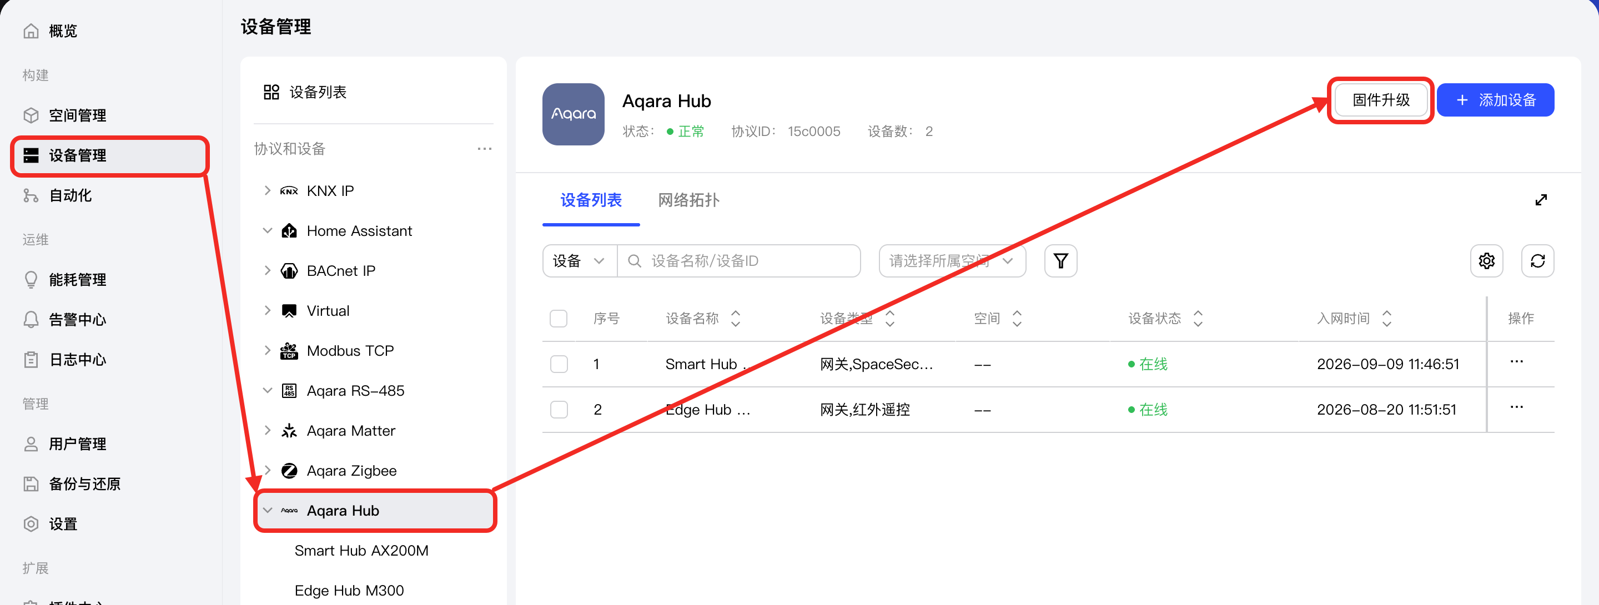Click the 设备名称/设备ID search field
The width and height of the screenshot is (1599, 605).
click(738, 261)
